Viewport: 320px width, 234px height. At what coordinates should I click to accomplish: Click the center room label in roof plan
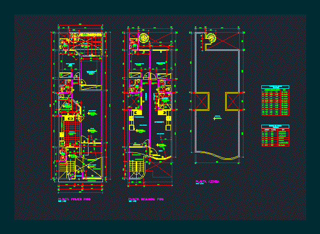point(218,117)
